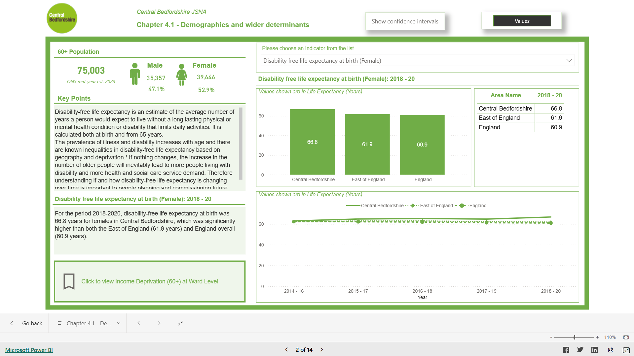Click the Facebook share icon

click(566, 350)
